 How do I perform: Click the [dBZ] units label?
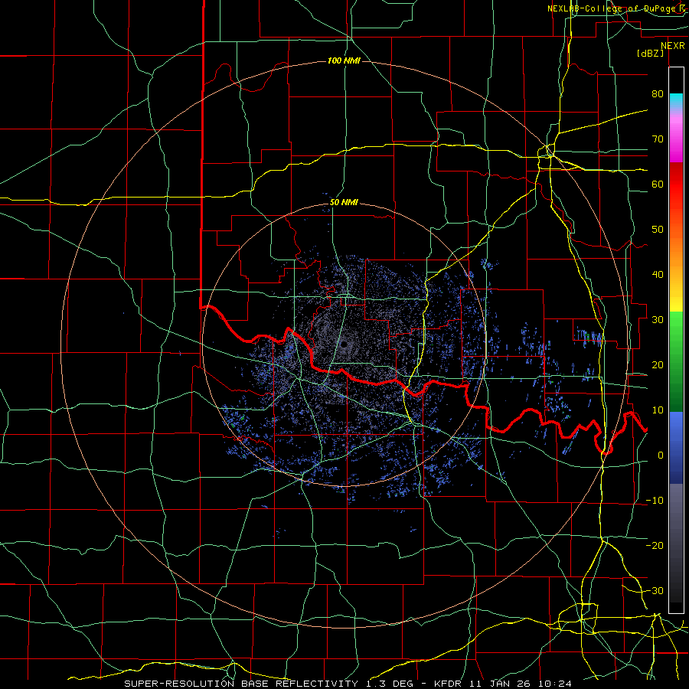(x=650, y=53)
